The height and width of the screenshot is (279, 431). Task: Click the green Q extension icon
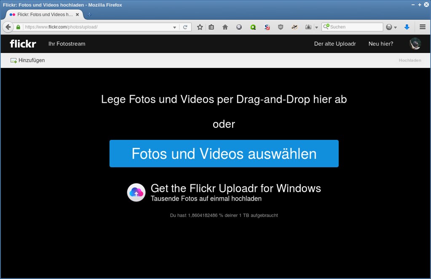253,27
